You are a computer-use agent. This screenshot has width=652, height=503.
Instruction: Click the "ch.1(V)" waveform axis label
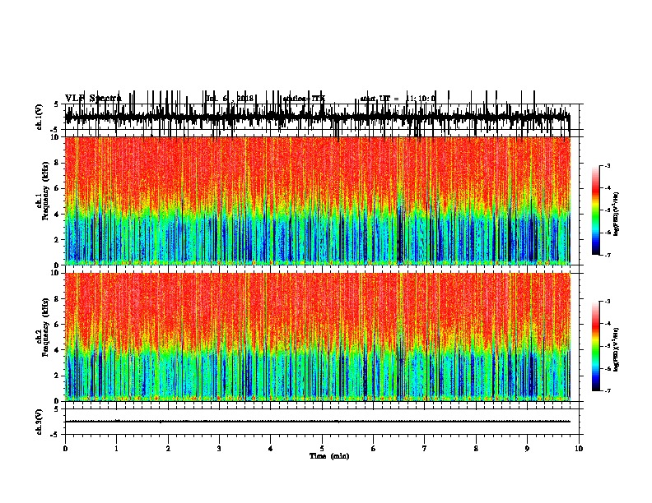point(39,117)
